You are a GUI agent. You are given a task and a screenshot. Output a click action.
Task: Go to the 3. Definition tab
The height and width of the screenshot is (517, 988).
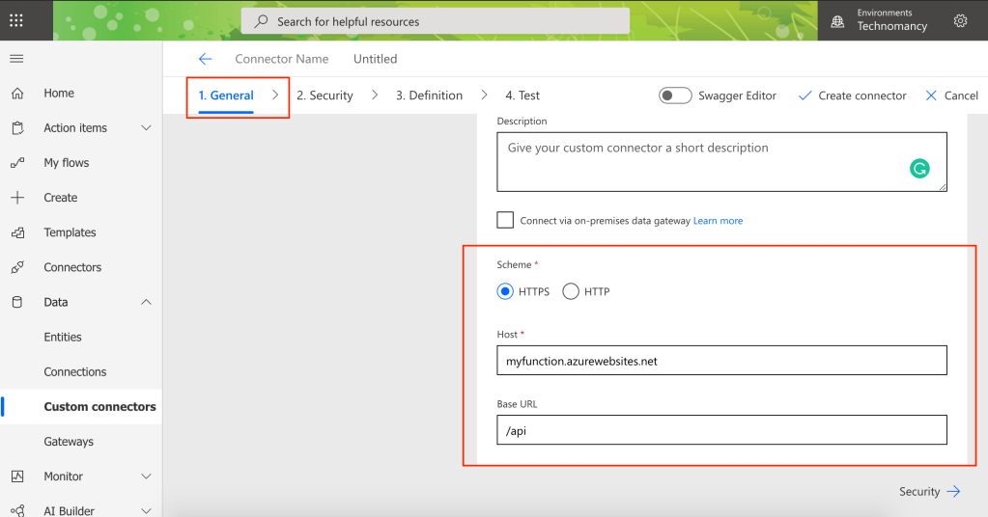(x=429, y=95)
